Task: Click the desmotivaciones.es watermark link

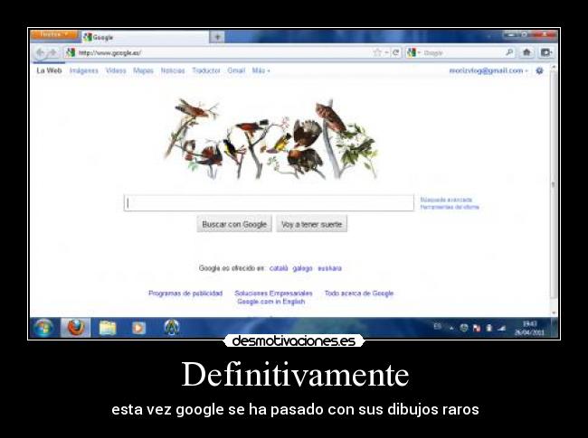Action: pyautogui.click(x=294, y=341)
